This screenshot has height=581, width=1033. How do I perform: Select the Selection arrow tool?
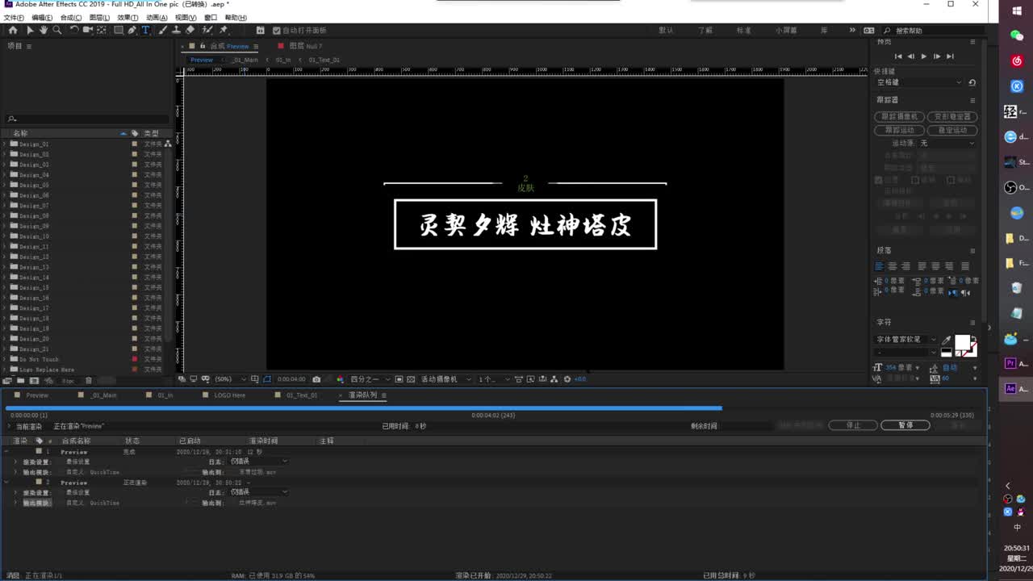(x=30, y=30)
